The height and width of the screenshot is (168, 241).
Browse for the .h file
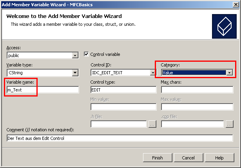(152, 124)
